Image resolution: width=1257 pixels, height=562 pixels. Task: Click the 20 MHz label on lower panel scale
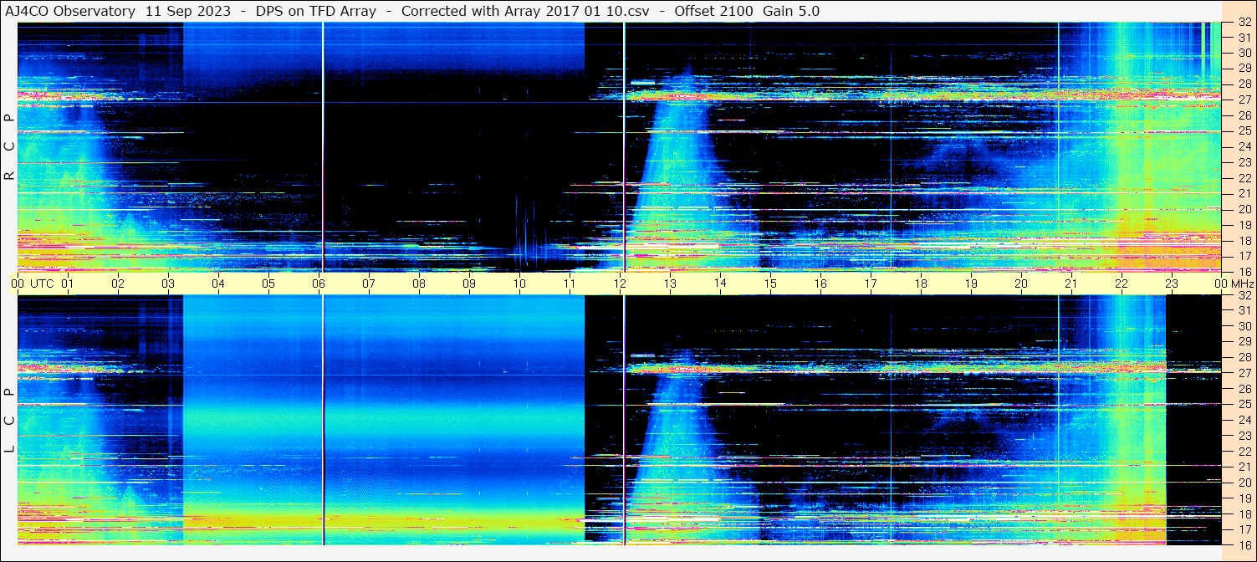(x=1244, y=483)
